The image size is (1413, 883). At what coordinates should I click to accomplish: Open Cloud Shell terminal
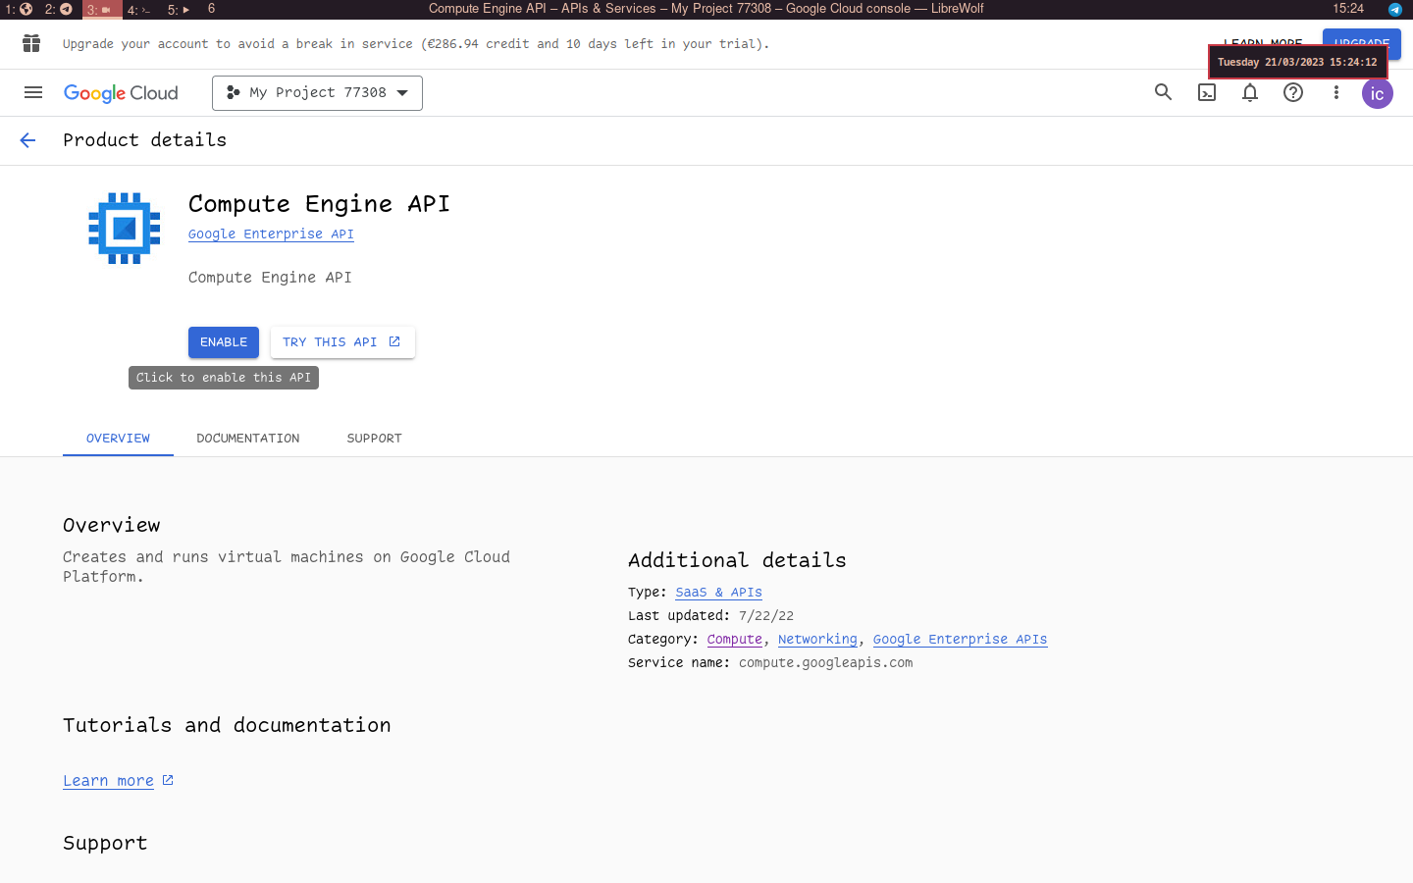[x=1206, y=92]
